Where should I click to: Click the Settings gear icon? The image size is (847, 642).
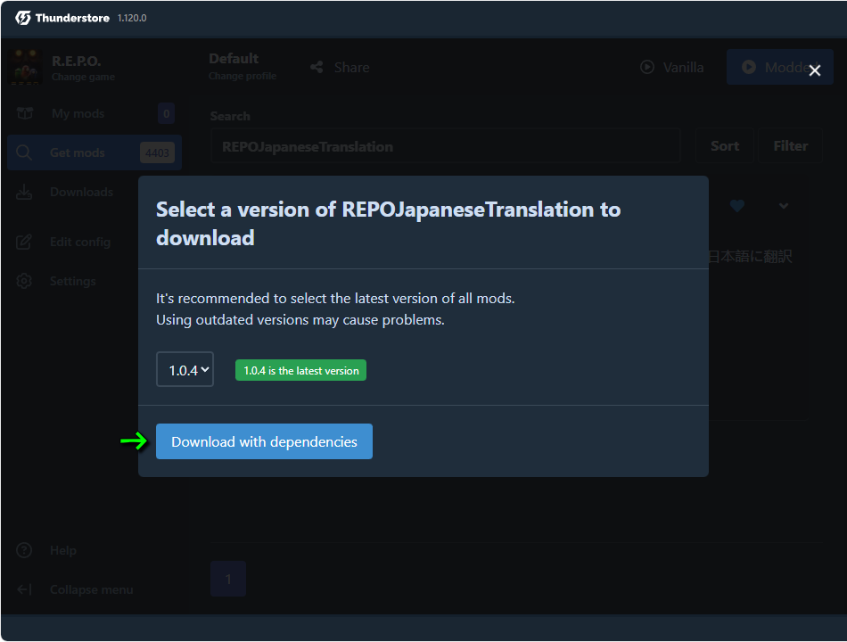[x=24, y=281]
